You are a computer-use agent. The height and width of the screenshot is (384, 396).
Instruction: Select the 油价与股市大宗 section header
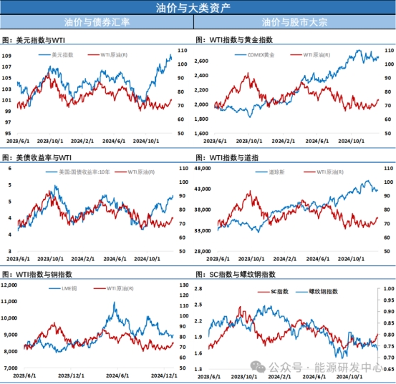coord(295,22)
